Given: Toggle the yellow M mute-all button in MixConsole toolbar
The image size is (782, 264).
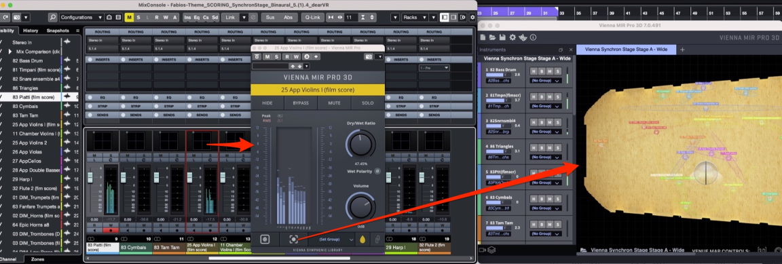Looking at the screenshot, I should (129, 18).
